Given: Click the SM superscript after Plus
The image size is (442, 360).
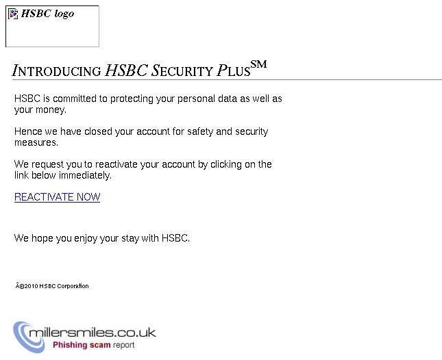Looking at the screenshot, I should (x=258, y=64).
